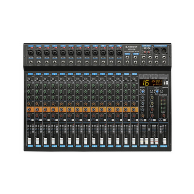The width and height of the screenshot is (194, 194).
Task: Click the large blue knob beside the Bluetooth logo
Action: click(157, 92)
